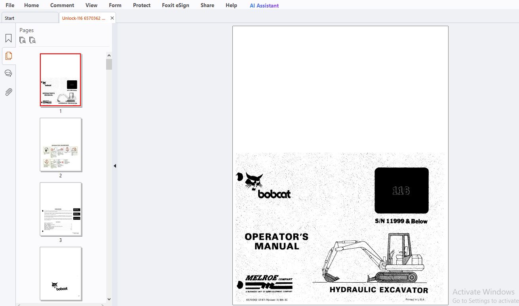Image resolution: width=519 pixels, height=306 pixels.
Task: Open the AI Assistant tab
Action: point(264,6)
